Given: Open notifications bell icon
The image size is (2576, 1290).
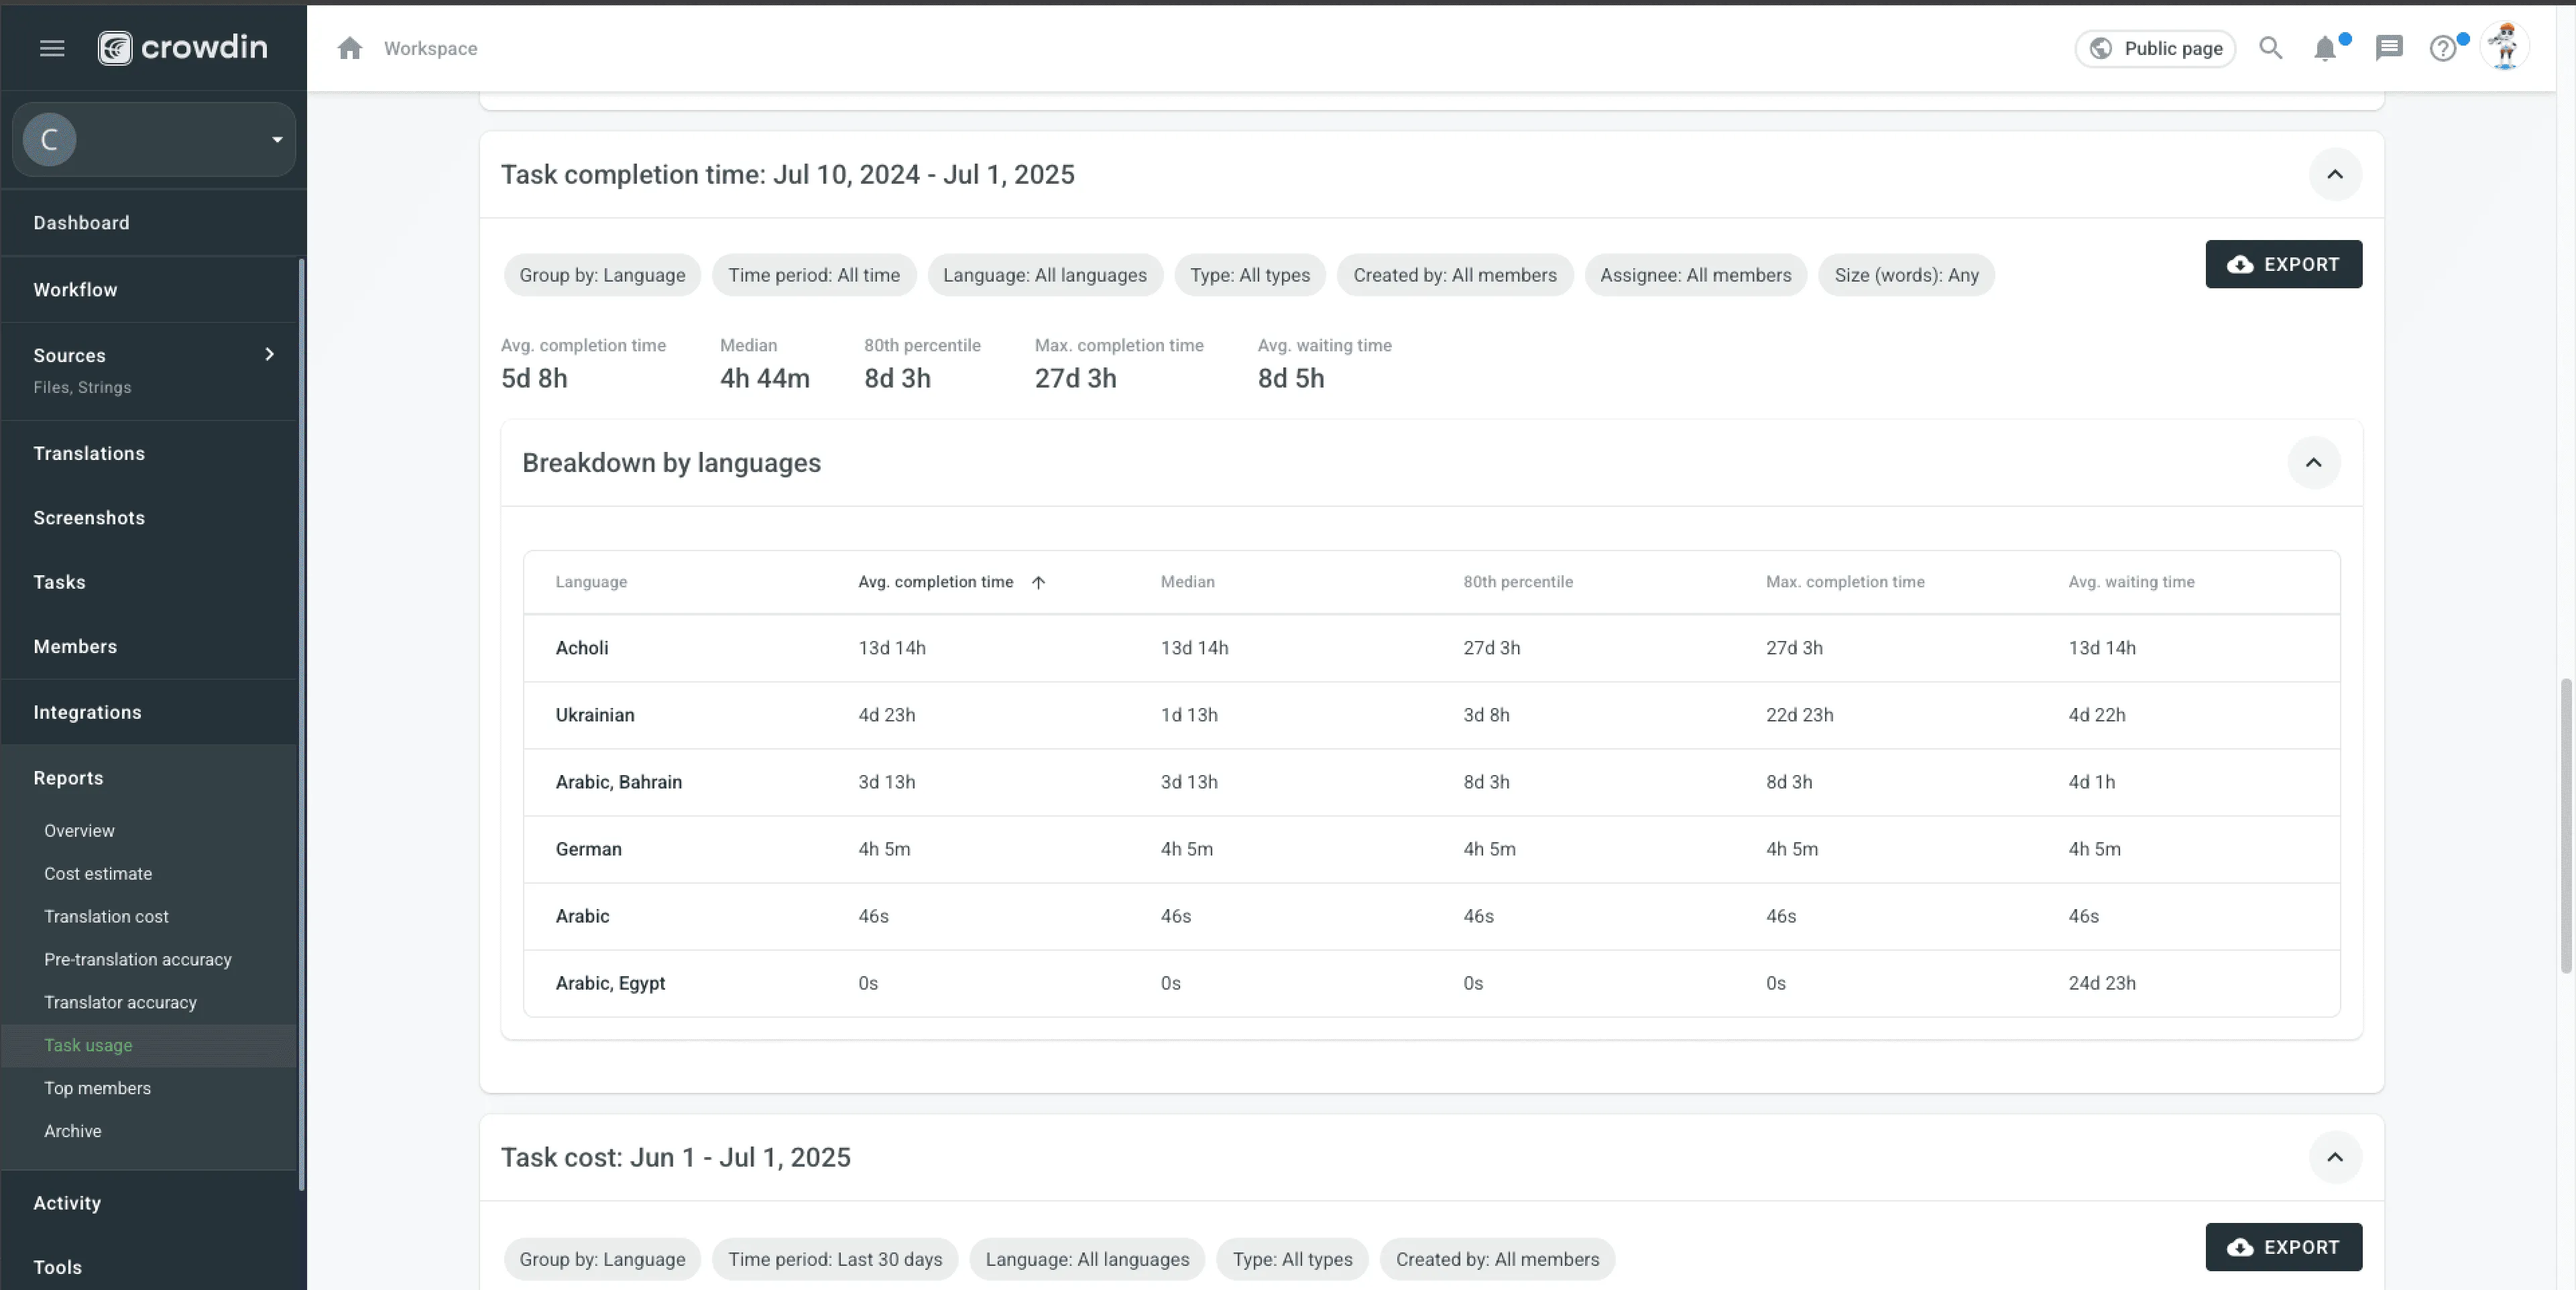Looking at the screenshot, I should pos(2324,48).
